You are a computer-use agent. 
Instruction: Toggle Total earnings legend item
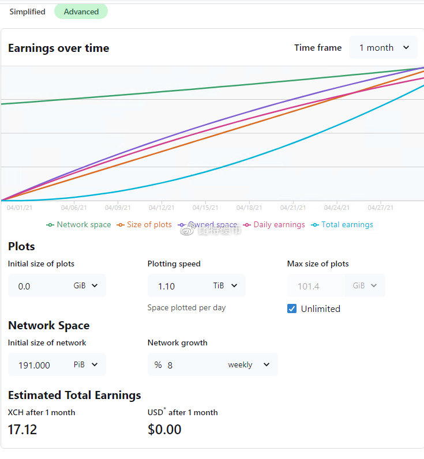coord(342,225)
